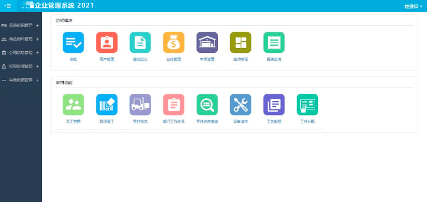Screen dimensions: 430x202
Task: Select the 其他数据管理 menu item
Action: 21,80
